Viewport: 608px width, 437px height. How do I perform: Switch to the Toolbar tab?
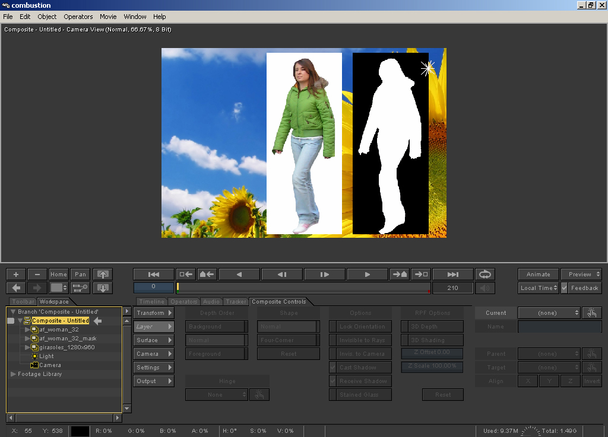(x=23, y=302)
